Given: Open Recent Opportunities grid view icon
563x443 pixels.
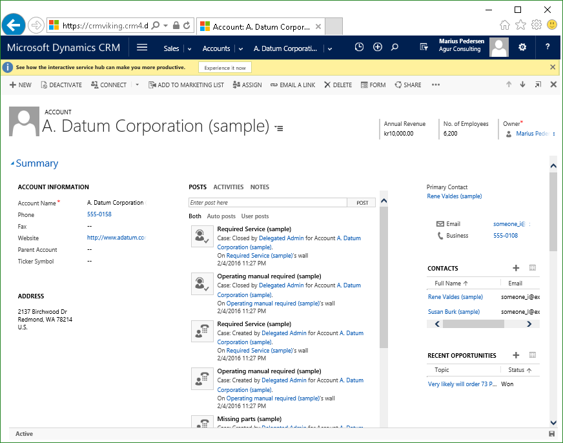Looking at the screenshot, I should 533,355.
